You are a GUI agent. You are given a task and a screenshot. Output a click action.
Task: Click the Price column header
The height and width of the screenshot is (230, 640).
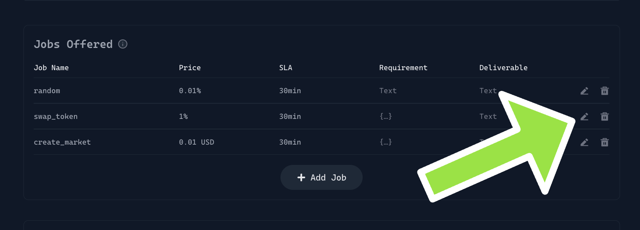pos(190,68)
